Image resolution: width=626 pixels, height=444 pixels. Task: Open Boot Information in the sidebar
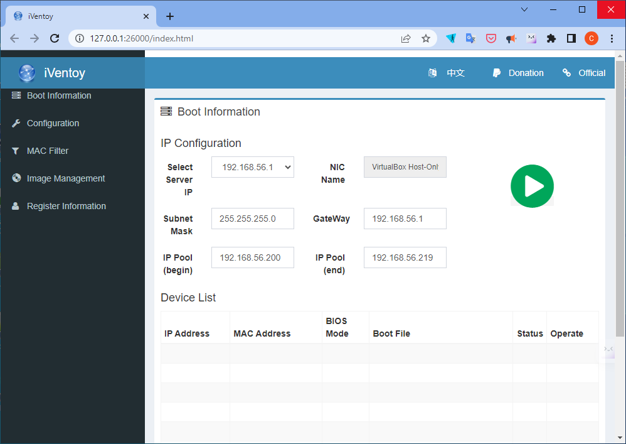click(x=59, y=95)
